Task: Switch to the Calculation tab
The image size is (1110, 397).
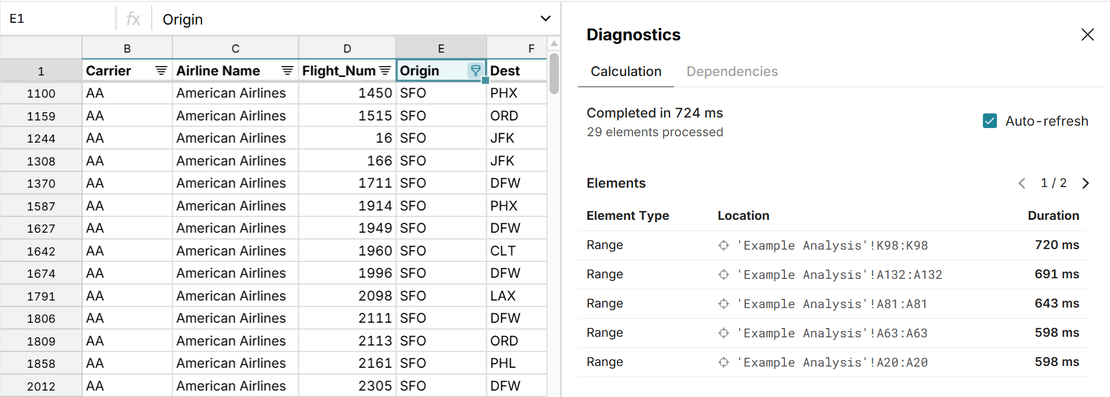Action: click(x=626, y=71)
